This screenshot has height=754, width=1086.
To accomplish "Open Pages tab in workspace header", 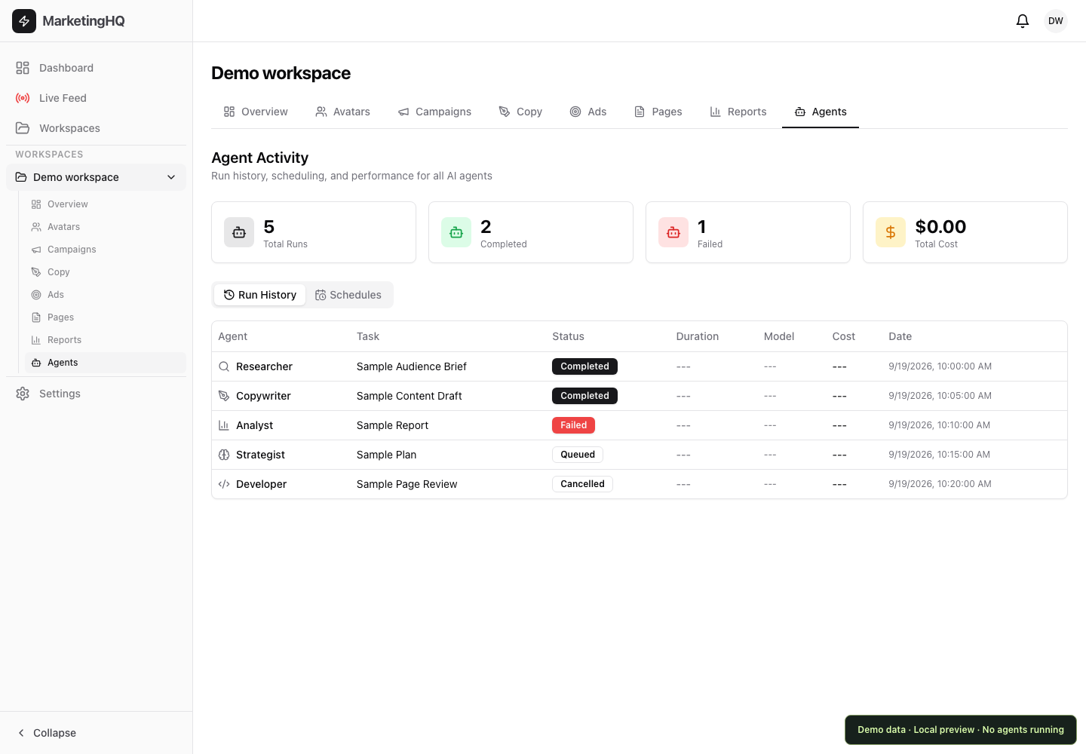I will tap(658, 112).
